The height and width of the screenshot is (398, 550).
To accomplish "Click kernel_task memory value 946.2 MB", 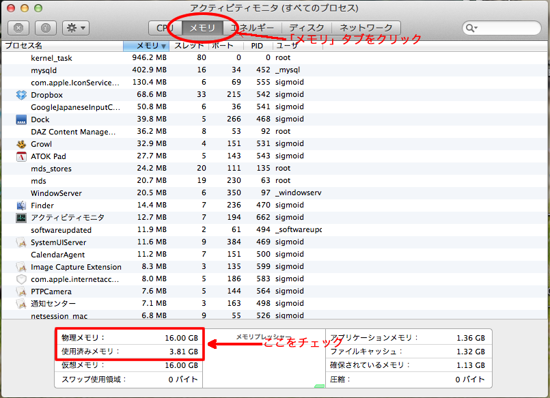I will (149, 57).
